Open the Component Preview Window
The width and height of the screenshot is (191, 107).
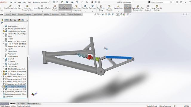27,8
